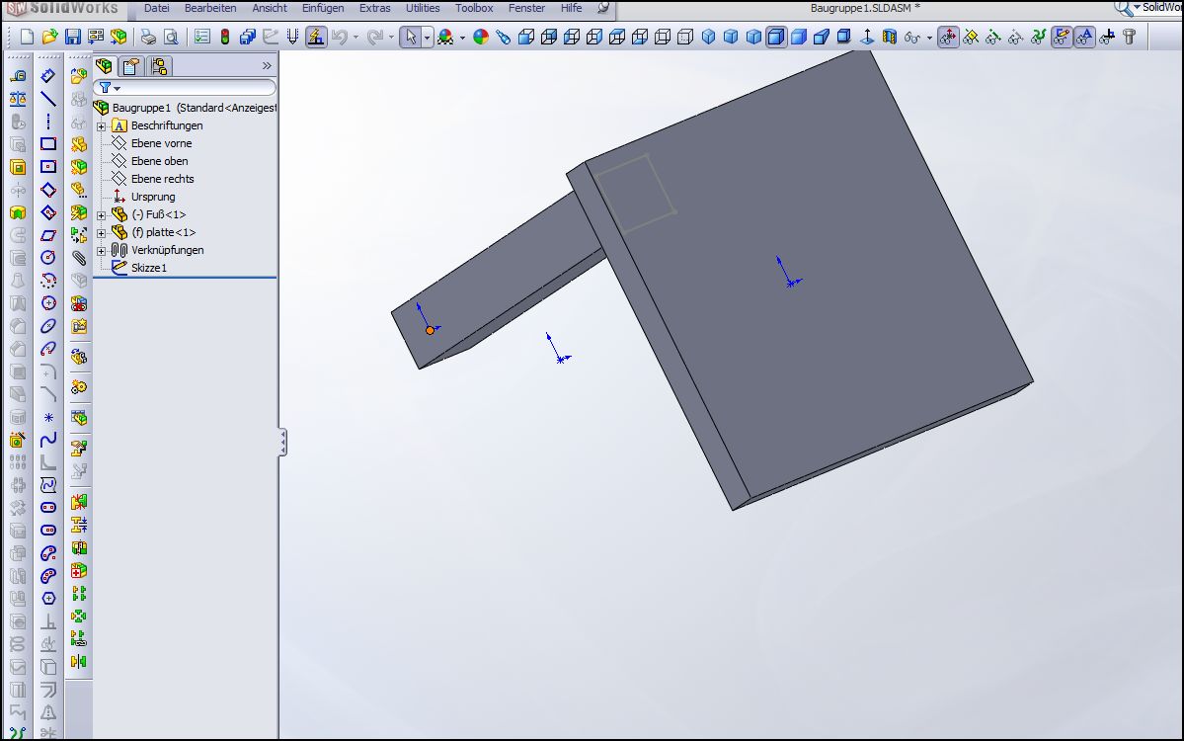Viewport: 1184px width, 741px height.
Task: Open the hide/show items dropdown arrow
Action: [929, 39]
